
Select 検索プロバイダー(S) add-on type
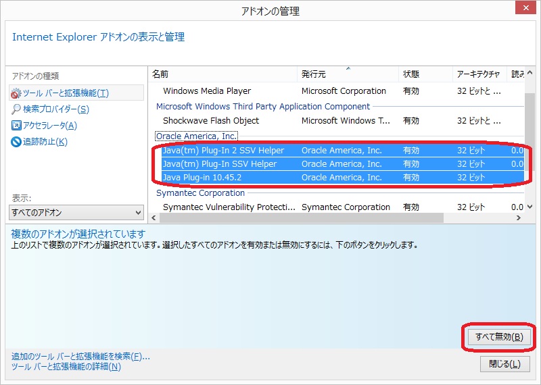56,109
